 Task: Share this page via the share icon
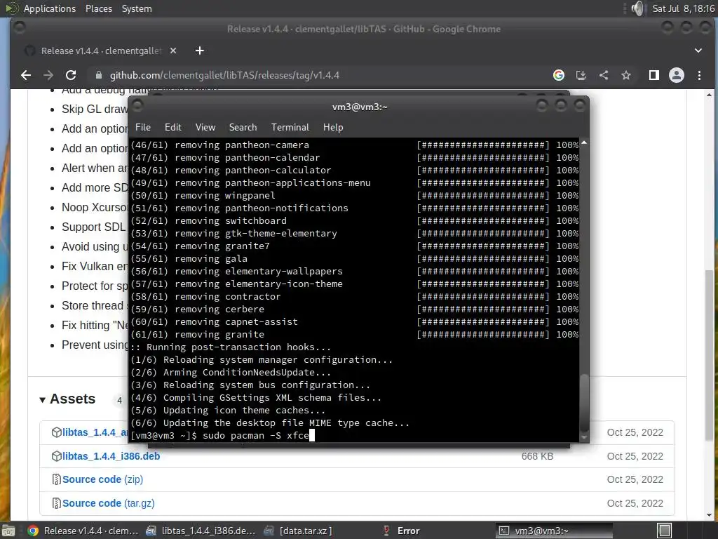[604, 75]
